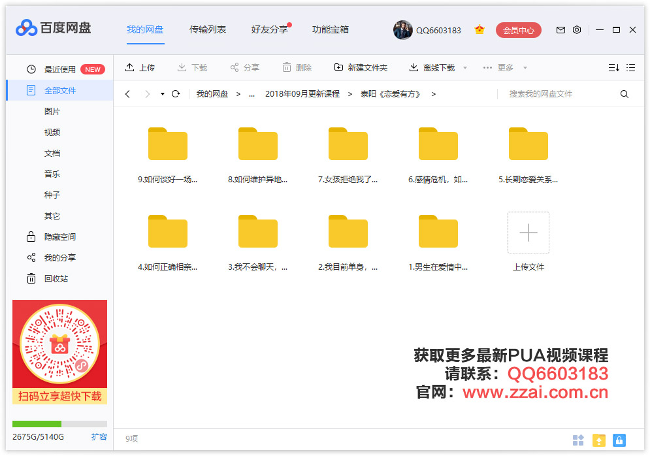Image resolution: width=650 pixels, height=456 pixels.
Task: Switch to 我的网盘 tab
Action: (x=145, y=30)
